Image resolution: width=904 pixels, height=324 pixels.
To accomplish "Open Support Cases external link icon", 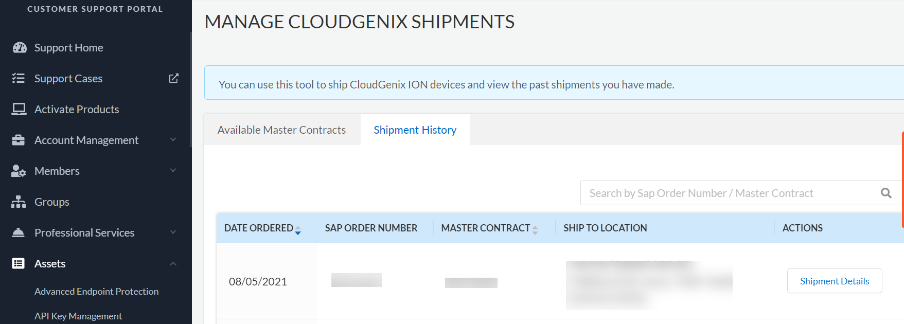I will point(174,78).
